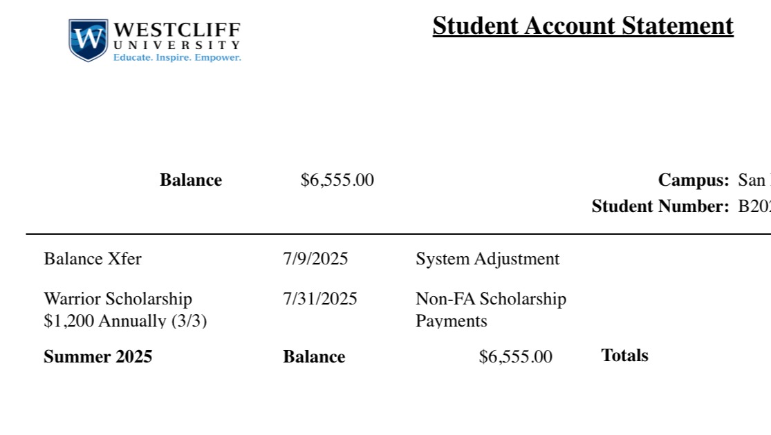Click the Balance label in Summer 2025 row
Image resolution: width=771 pixels, height=435 pixels.
(314, 357)
